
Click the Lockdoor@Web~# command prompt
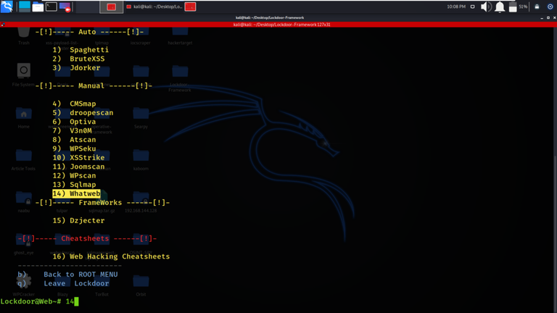click(39, 301)
